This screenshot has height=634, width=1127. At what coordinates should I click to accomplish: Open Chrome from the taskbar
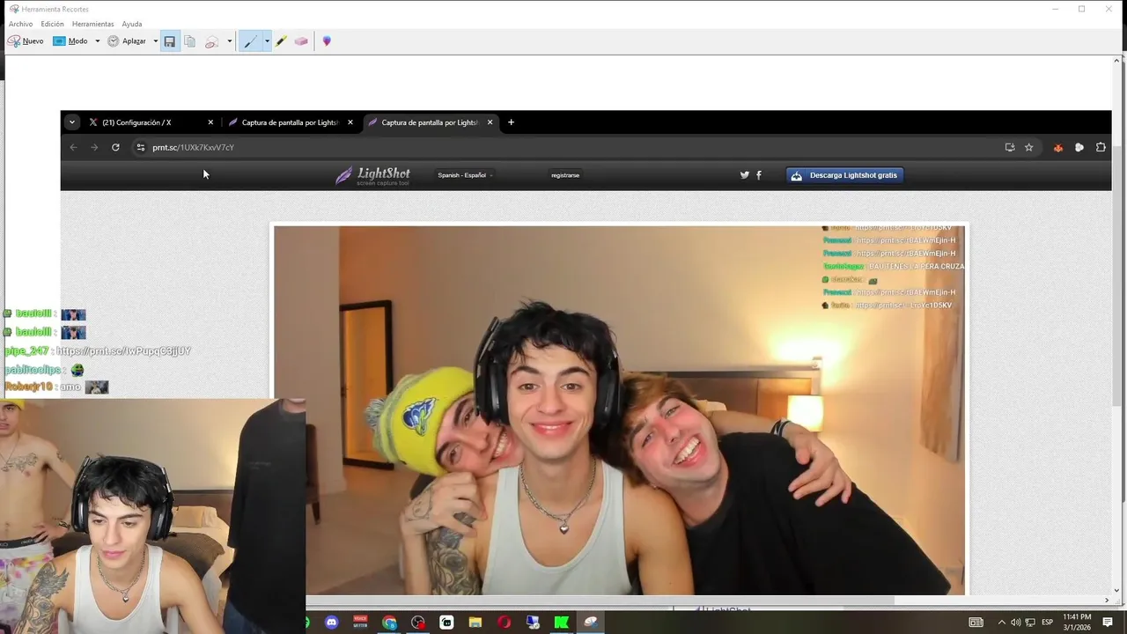389,623
